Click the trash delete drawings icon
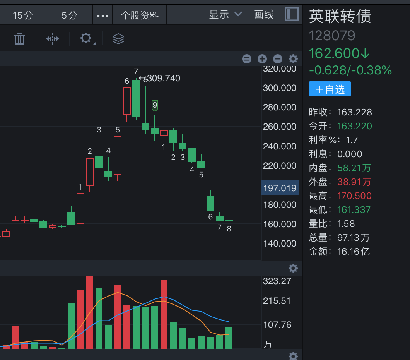The width and height of the screenshot is (410, 360). click(x=19, y=39)
